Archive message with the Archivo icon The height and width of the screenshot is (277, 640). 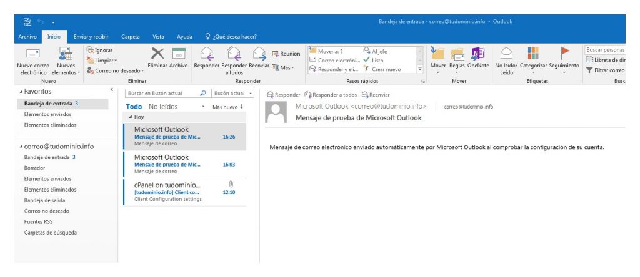point(178,54)
